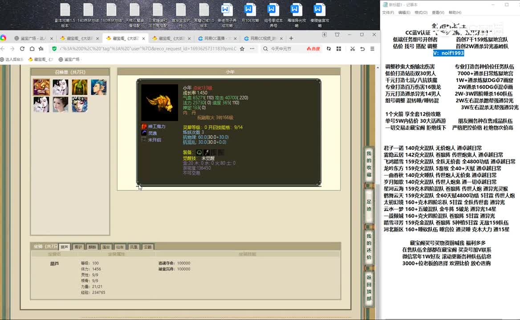Click the first equipment slot icon after 装备
Image resolution: width=520 pixels, height=320 pixels.
click(199, 152)
